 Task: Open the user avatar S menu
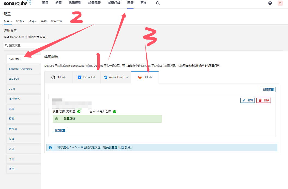pos(280,3)
